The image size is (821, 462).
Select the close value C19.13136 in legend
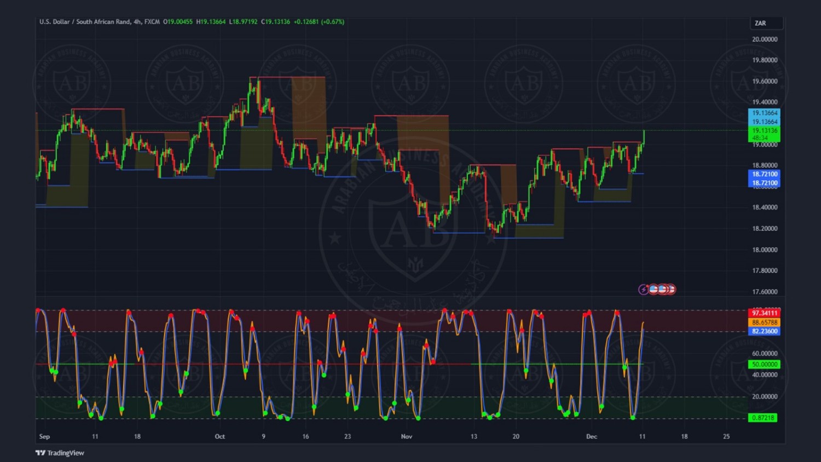275,22
